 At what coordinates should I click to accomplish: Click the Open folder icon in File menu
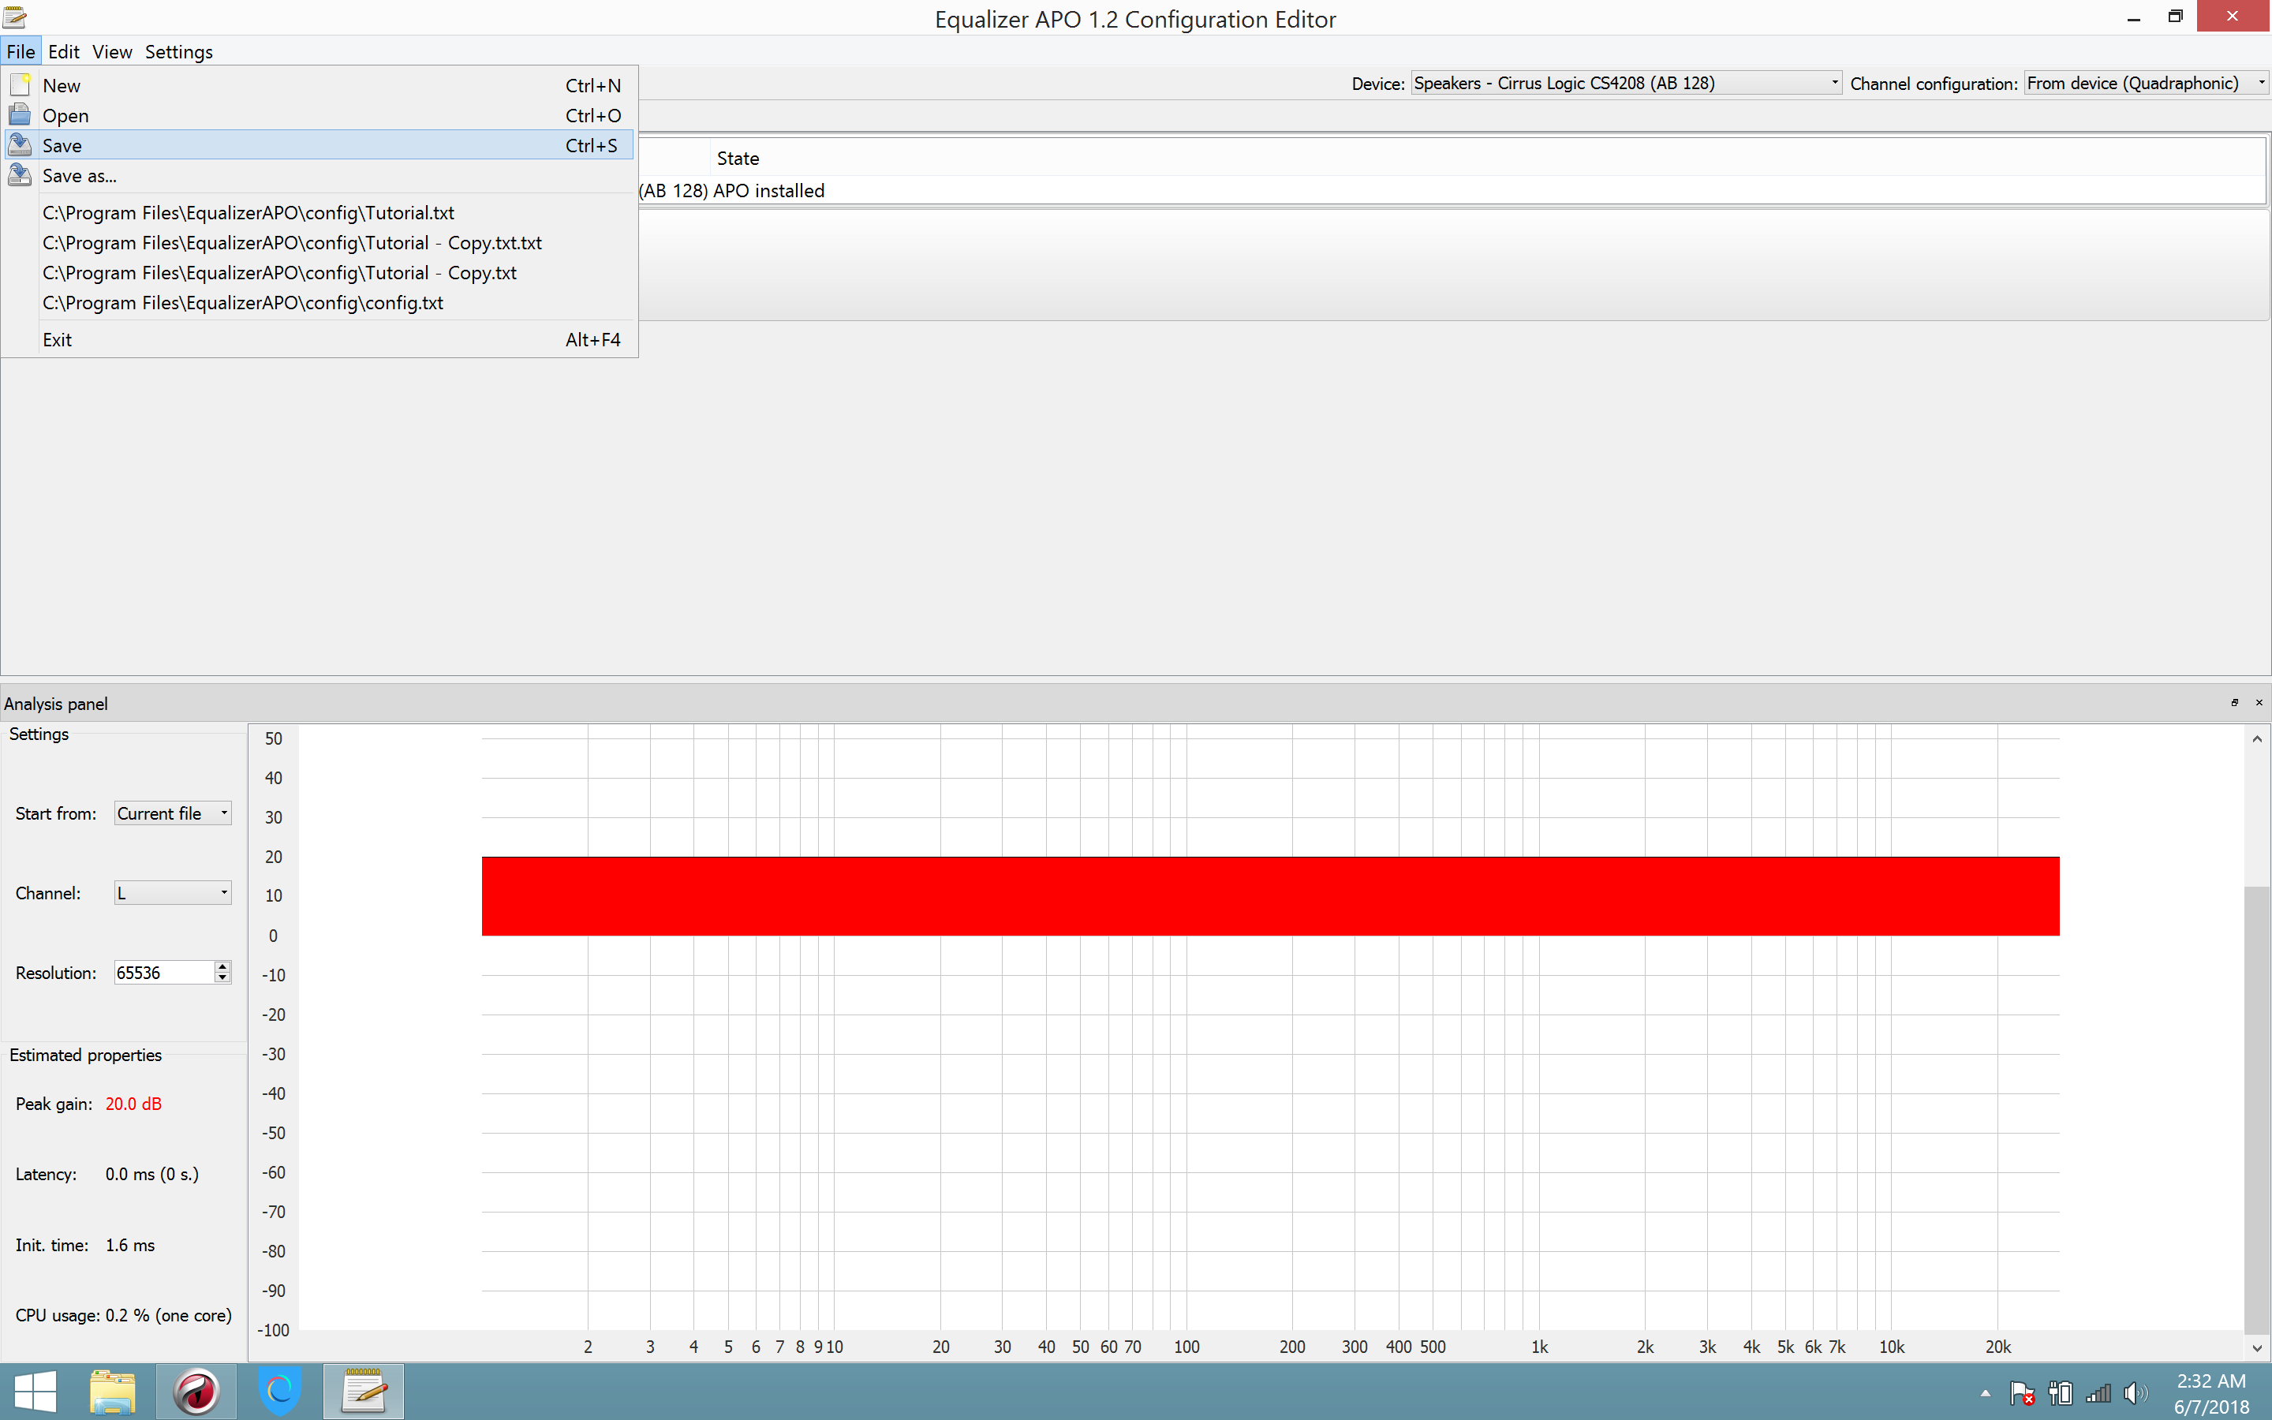coord(20,114)
